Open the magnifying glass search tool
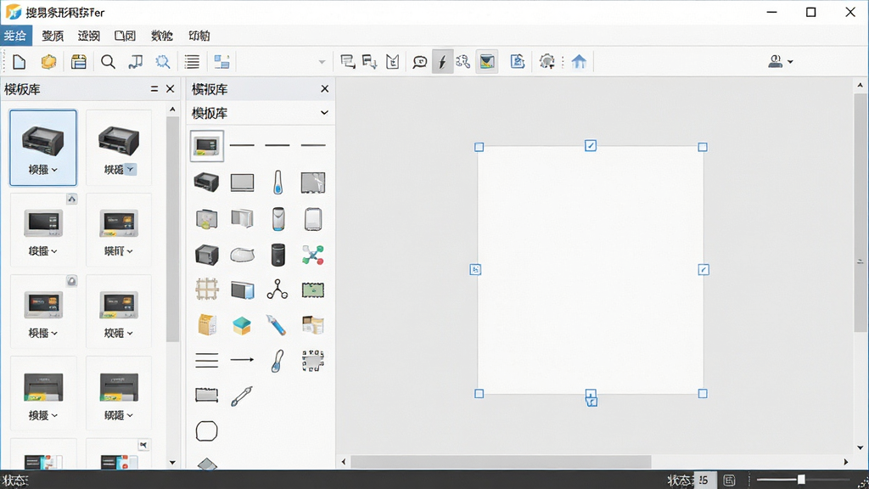869x489 pixels. [108, 61]
